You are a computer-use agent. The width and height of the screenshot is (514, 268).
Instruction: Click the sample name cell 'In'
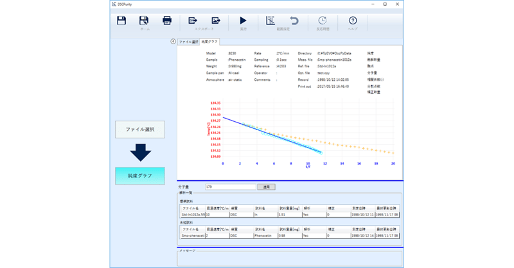(x=266, y=215)
